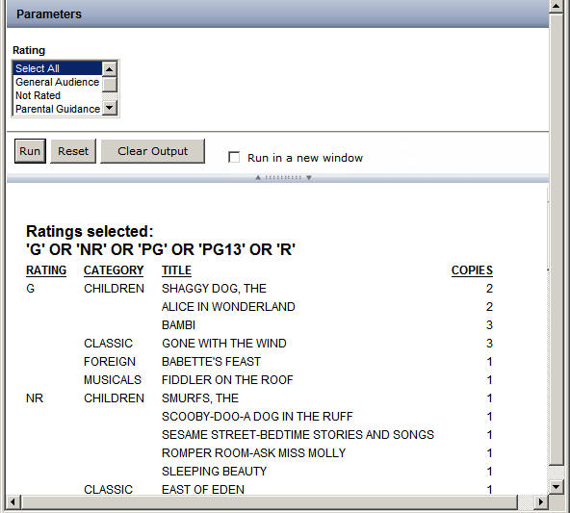
Task: Click the main vertical scrollbar up arrow
Action: (557, 7)
